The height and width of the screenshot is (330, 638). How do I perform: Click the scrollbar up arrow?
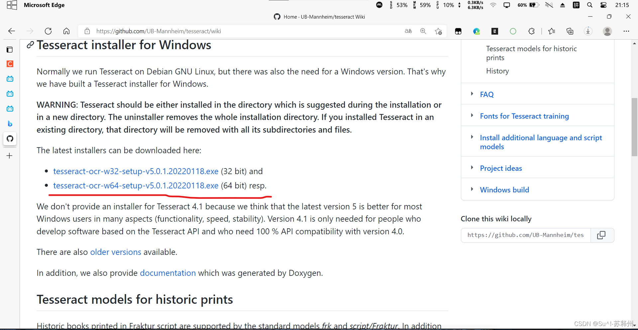pos(634,43)
